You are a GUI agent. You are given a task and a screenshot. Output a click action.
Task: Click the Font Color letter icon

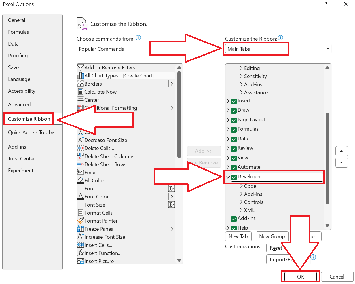81,197
